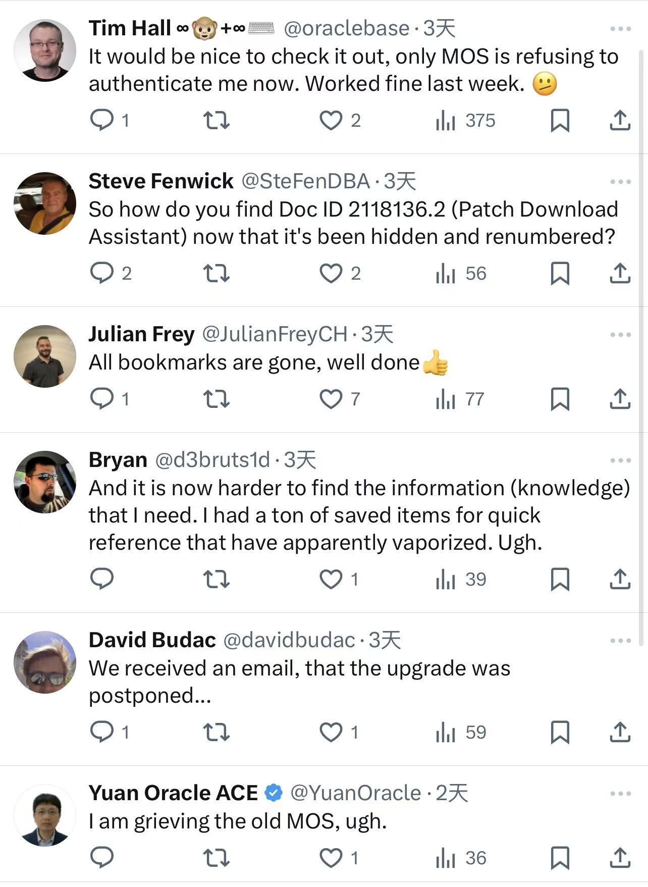This screenshot has height=887, width=648.
Task: Open more options for Tim Hall's tweet
Action: 620,29
